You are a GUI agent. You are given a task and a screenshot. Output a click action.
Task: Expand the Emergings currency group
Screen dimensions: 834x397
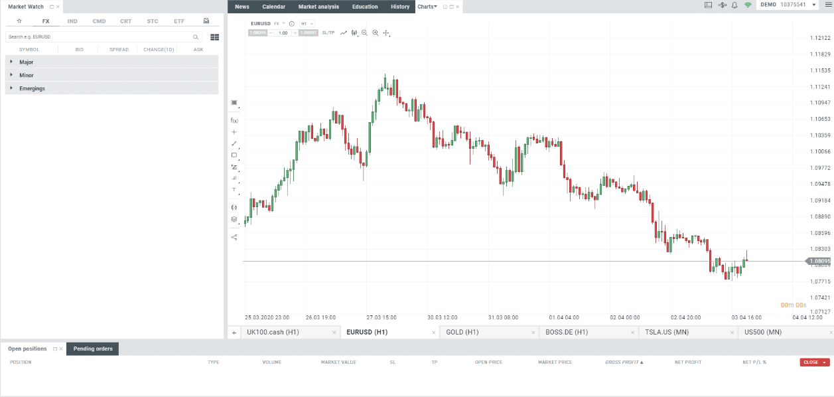111,88
